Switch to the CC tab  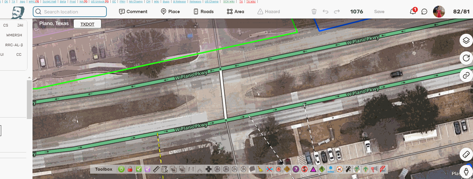coord(19,55)
